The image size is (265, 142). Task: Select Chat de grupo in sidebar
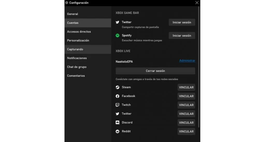pyautogui.click(x=88, y=67)
